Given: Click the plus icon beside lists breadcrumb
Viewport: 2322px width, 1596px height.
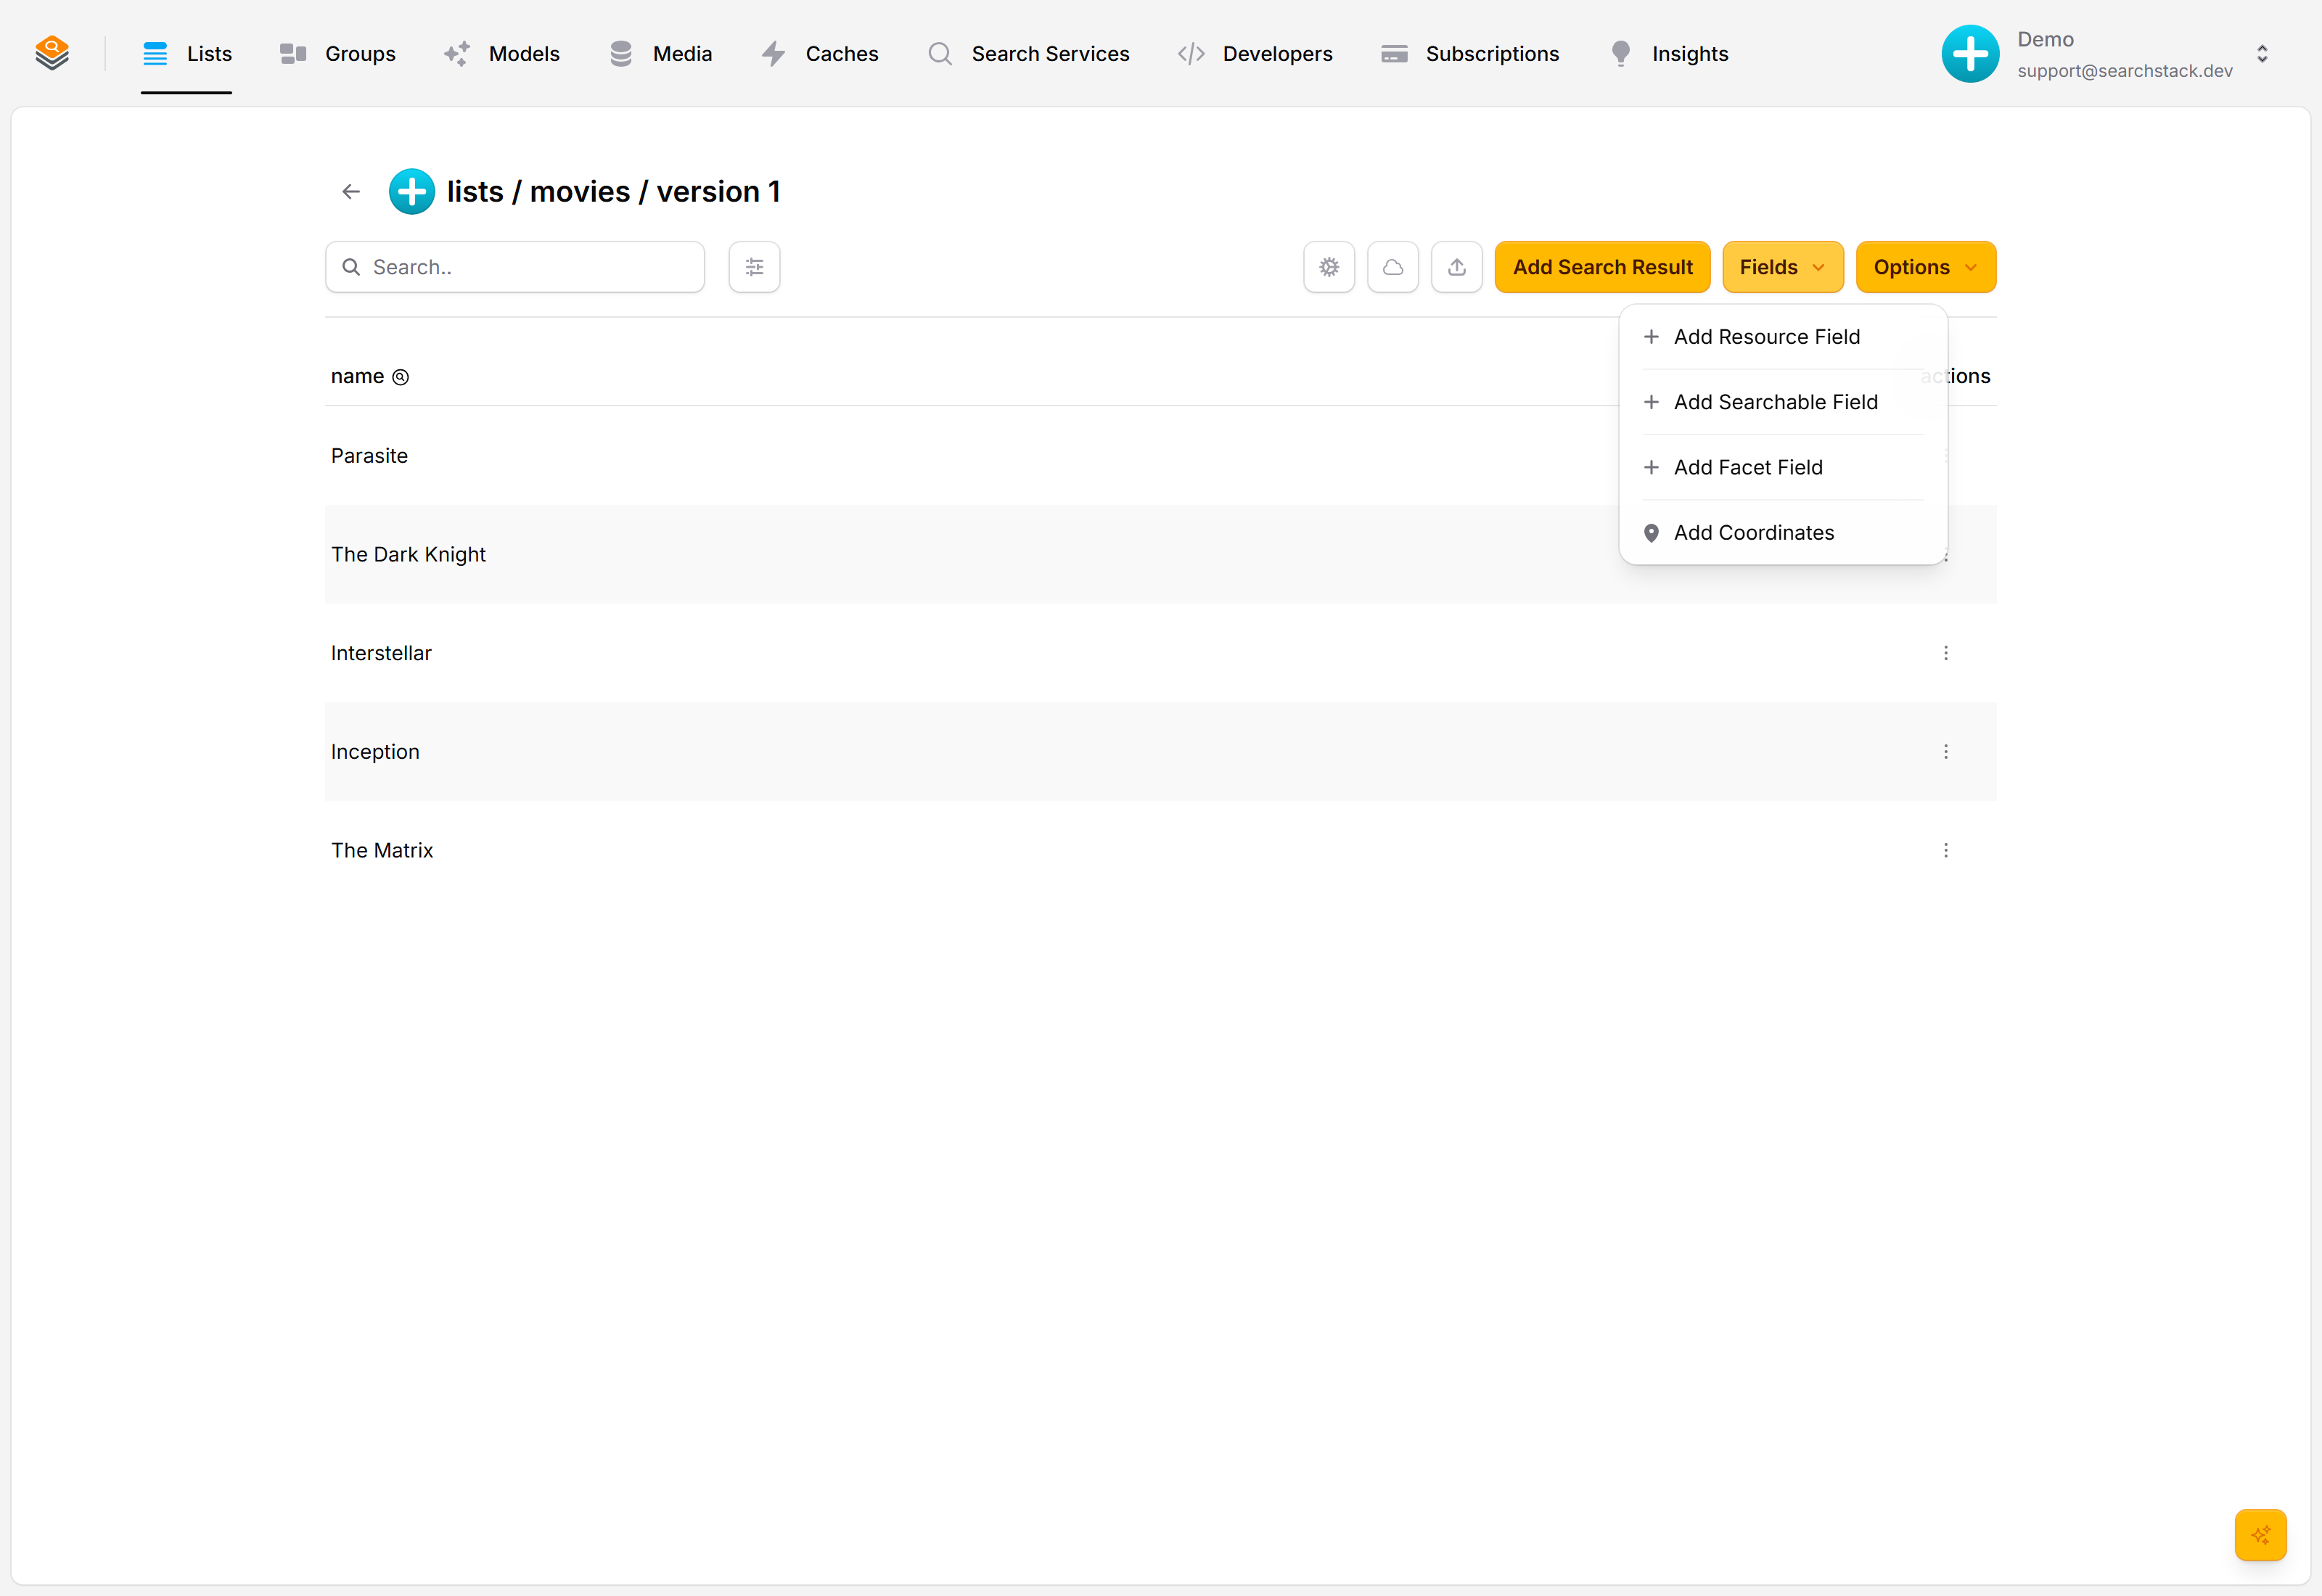Looking at the screenshot, I should click(x=412, y=191).
